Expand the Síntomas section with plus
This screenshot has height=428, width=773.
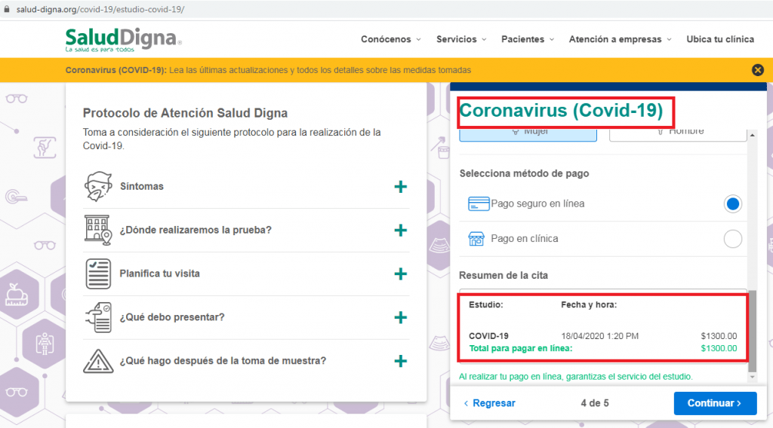401,186
